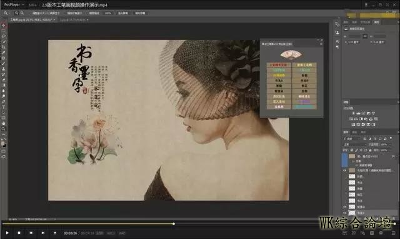400x239 pixels.
Task: Click the fan image in plugin panel
Action: tap(291, 54)
